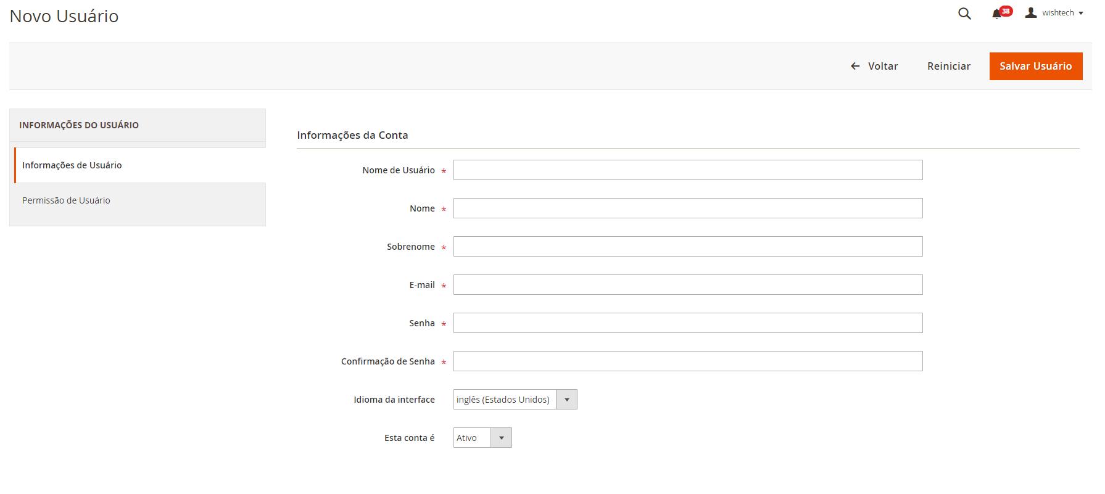Click into the Nome input field

pos(688,208)
